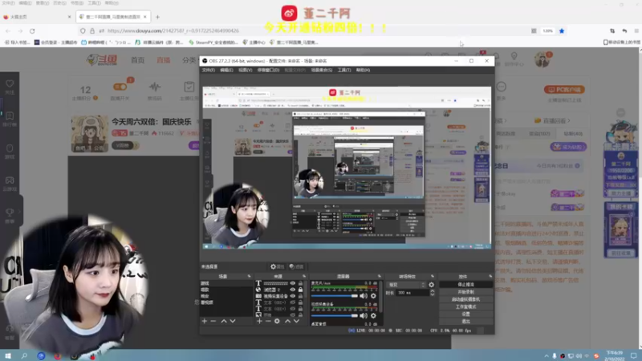Open the Windows notification center
This screenshot has height=361, width=642.
(x=633, y=355)
